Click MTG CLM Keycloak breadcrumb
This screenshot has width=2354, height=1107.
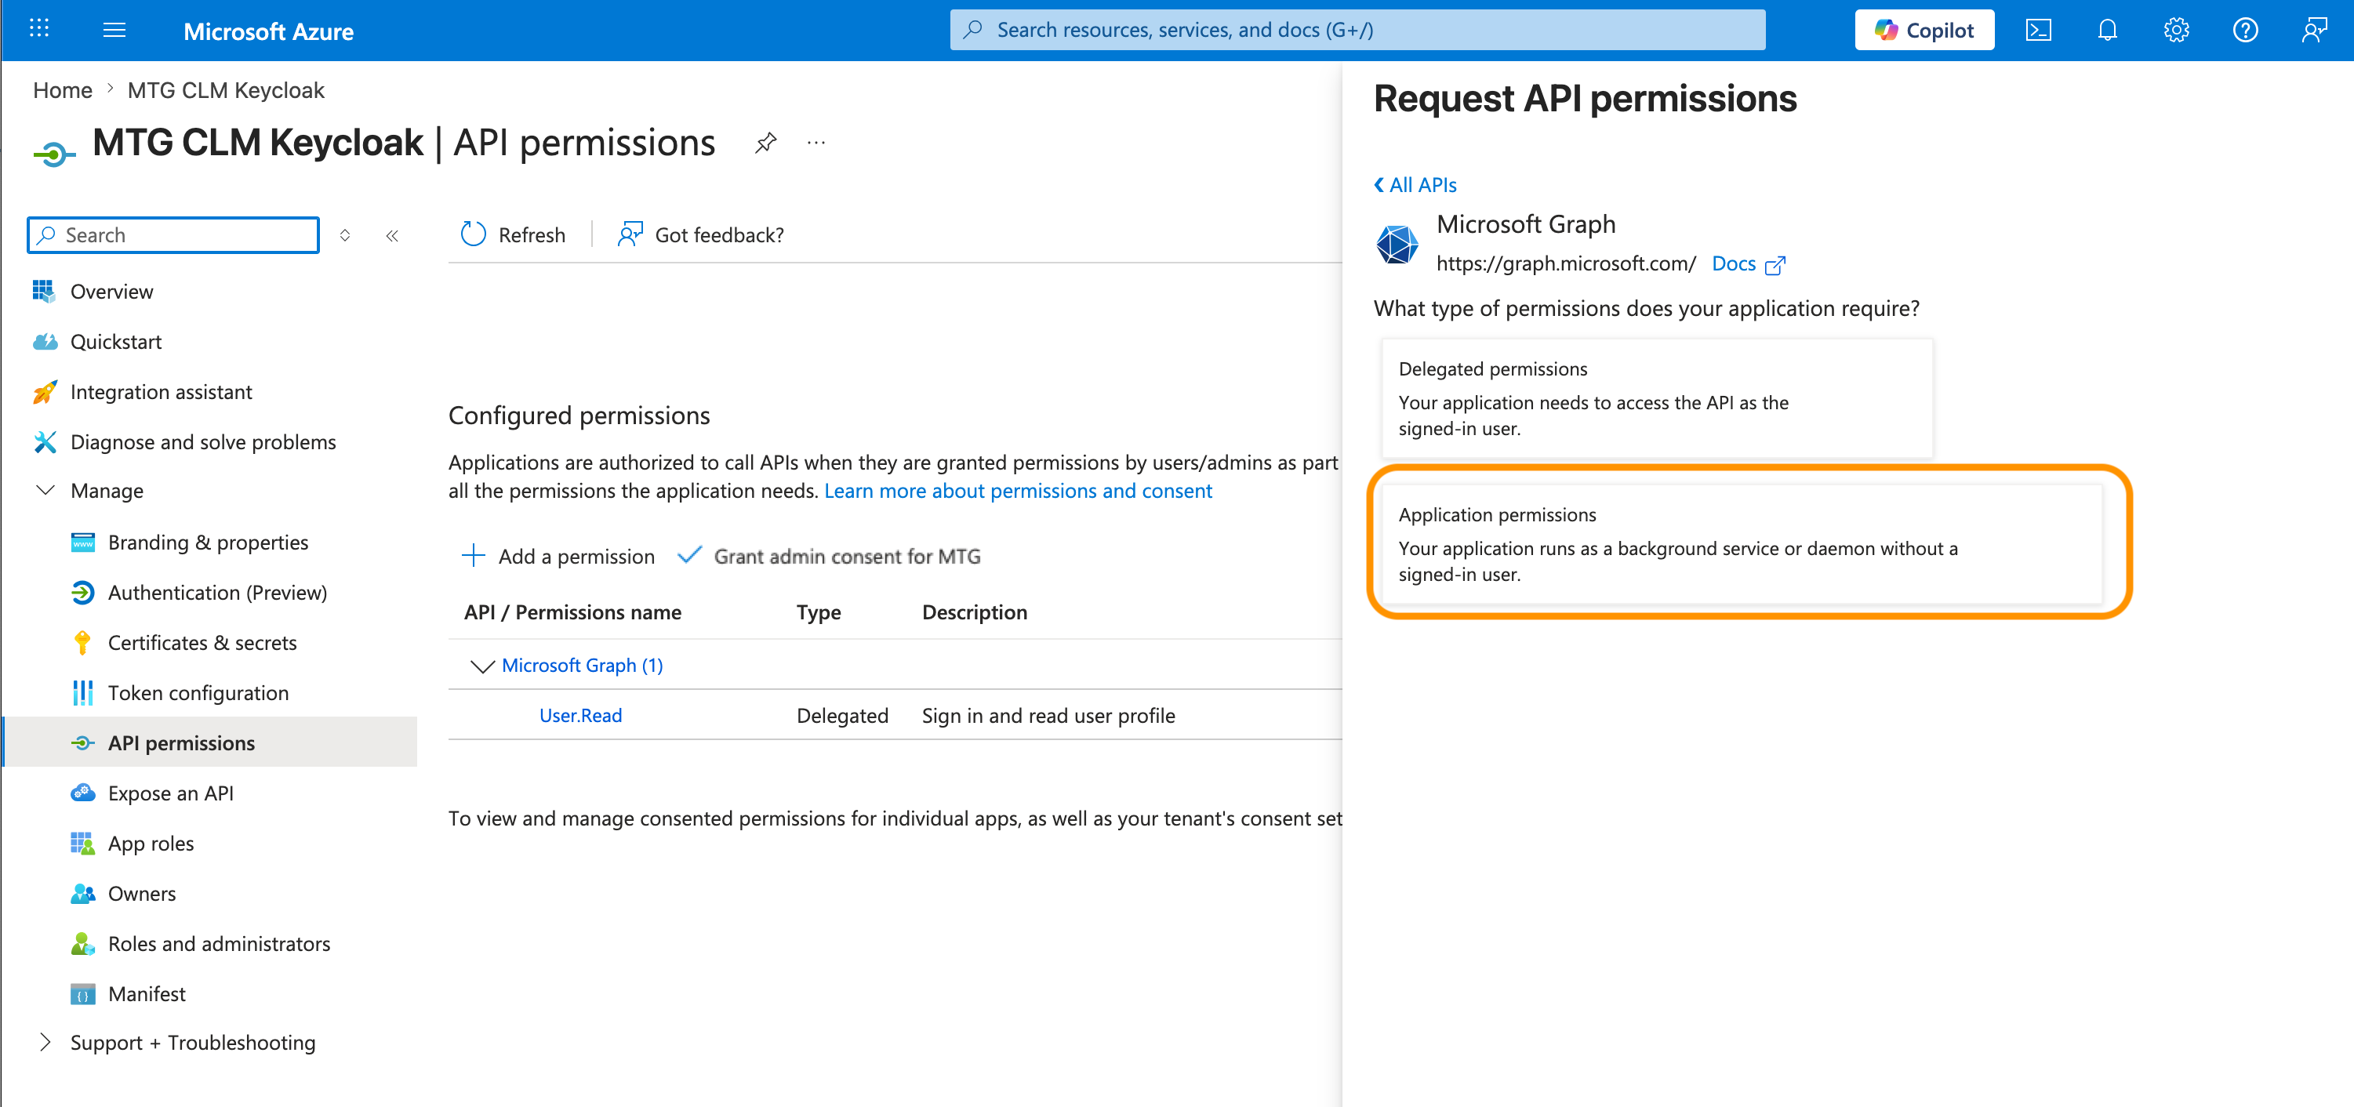point(226,90)
